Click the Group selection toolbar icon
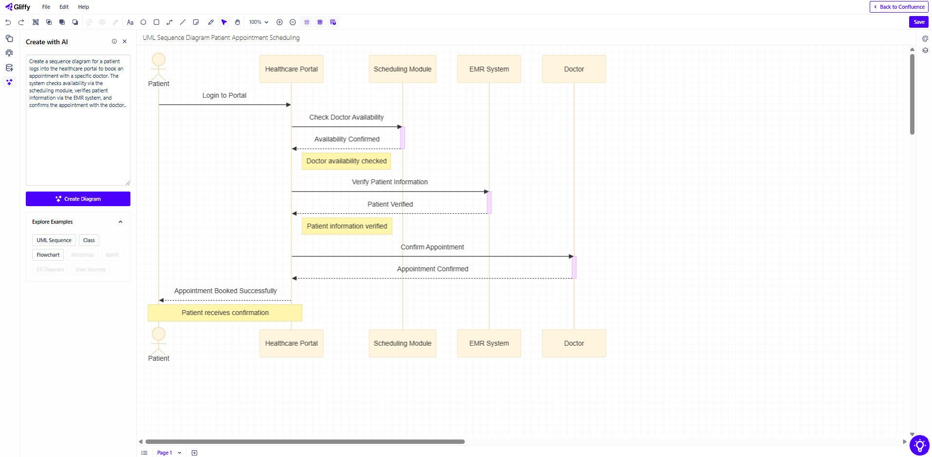This screenshot has width=932, height=457. coord(36,22)
